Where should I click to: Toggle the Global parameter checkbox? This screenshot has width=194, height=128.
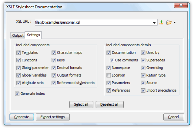18,68
